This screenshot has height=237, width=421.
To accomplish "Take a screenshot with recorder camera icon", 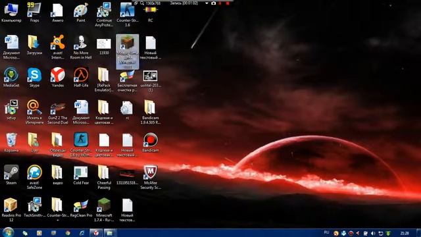I will point(213,3).
